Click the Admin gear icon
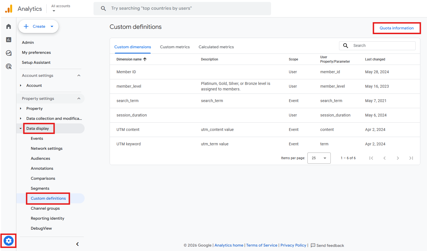This screenshot has height=251, width=427. pyautogui.click(x=9, y=241)
